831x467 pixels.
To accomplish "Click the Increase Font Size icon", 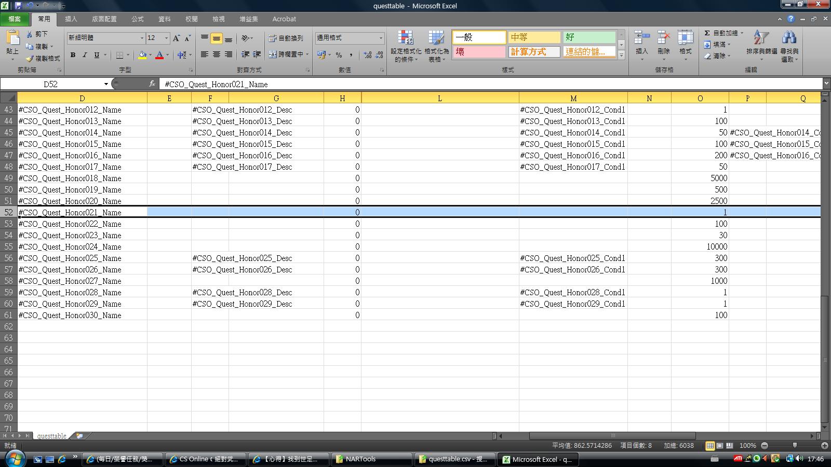I will (x=177, y=38).
